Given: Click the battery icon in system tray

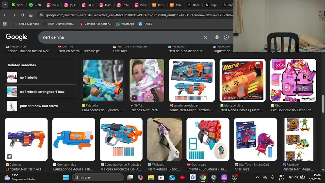Looking at the screenshot, I should [x=302, y=177].
